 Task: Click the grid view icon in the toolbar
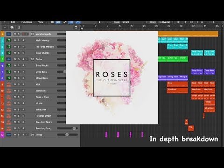click(x=52, y=22)
